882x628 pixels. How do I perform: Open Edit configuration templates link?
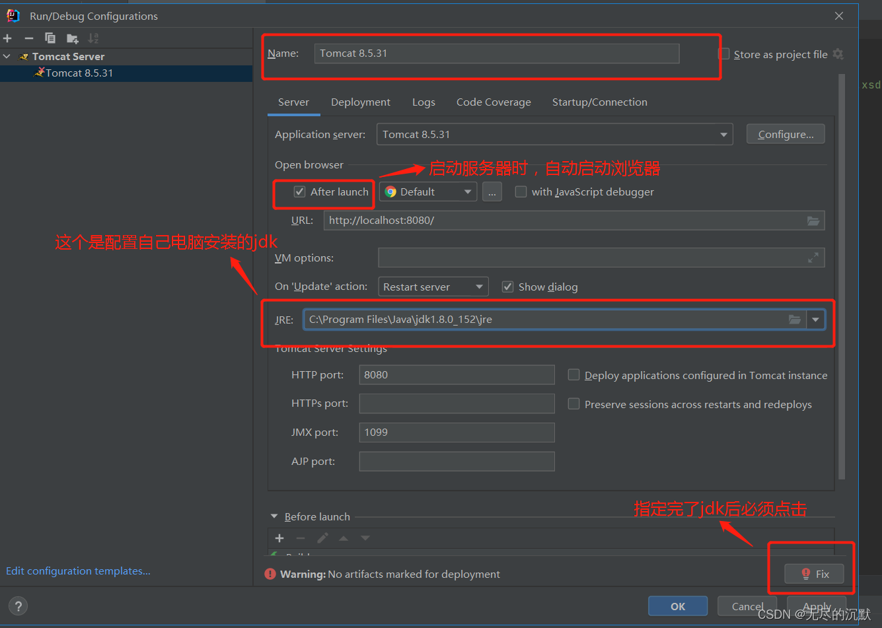(79, 571)
